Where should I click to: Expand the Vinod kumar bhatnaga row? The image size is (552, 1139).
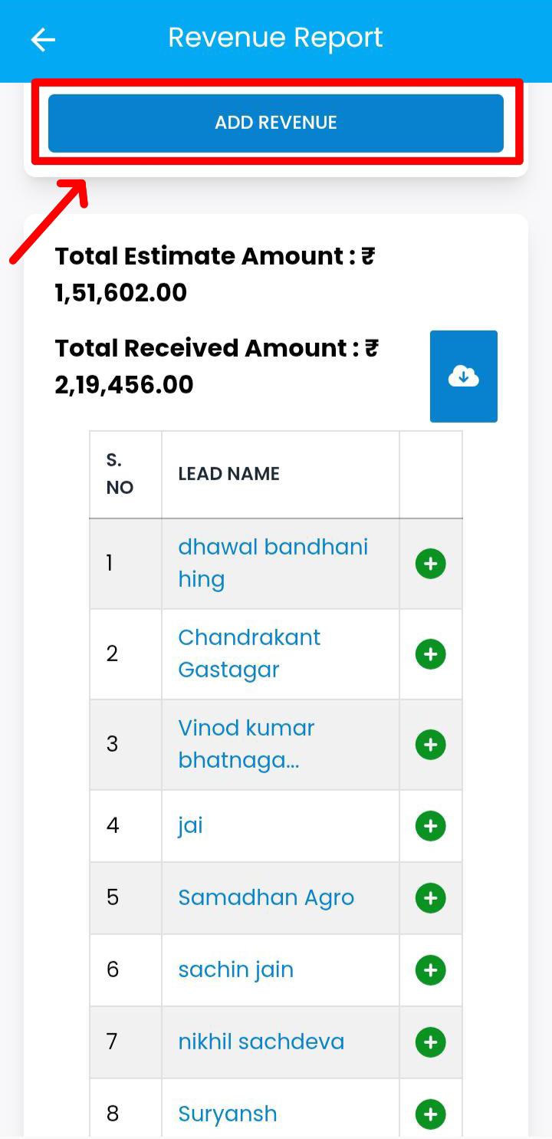click(430, 745)
